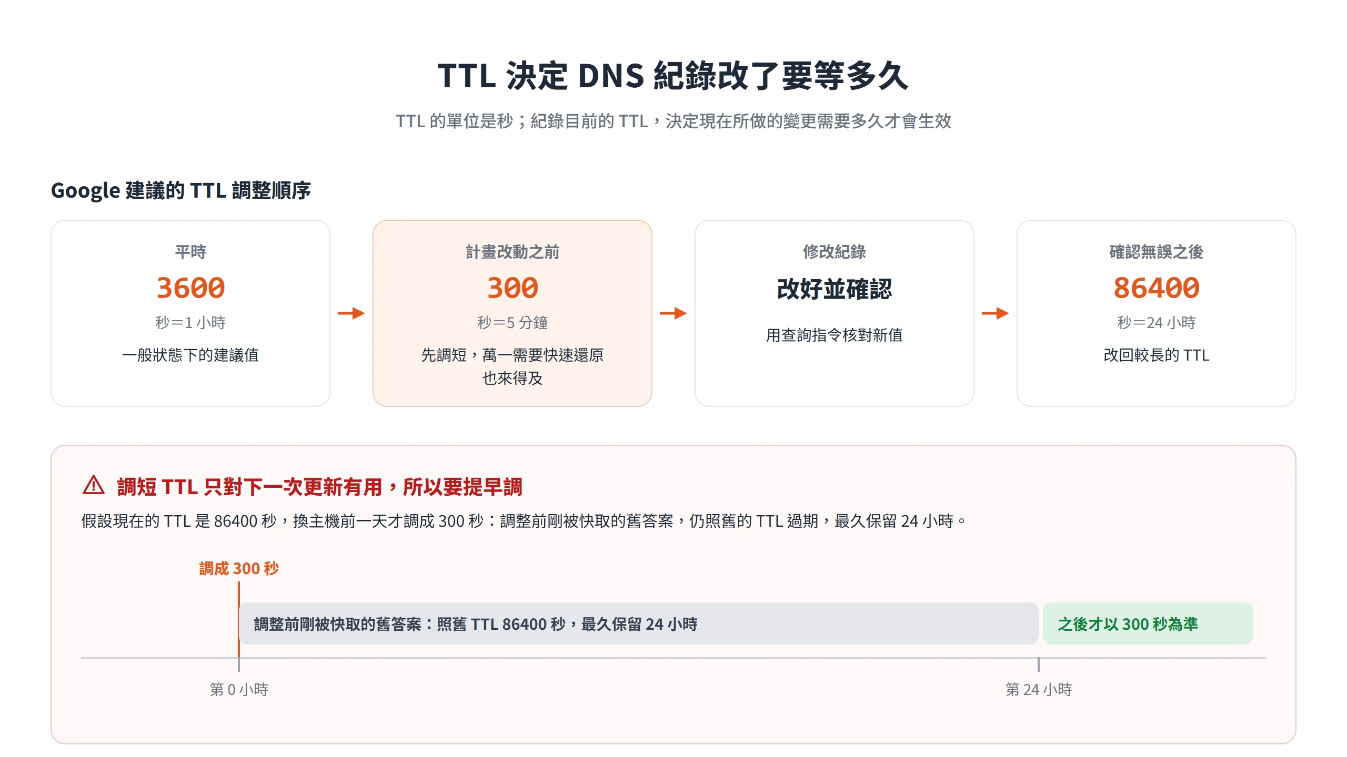Click the description 「先調短,萬一需要快速還原也來得及」
Viewport: 1347px width, 757px height.
point(512,366)
